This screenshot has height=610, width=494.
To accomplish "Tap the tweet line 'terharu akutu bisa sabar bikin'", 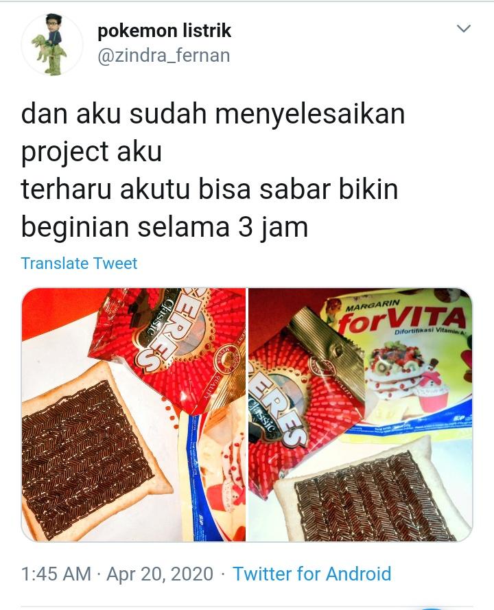I will tap(210, 189).
